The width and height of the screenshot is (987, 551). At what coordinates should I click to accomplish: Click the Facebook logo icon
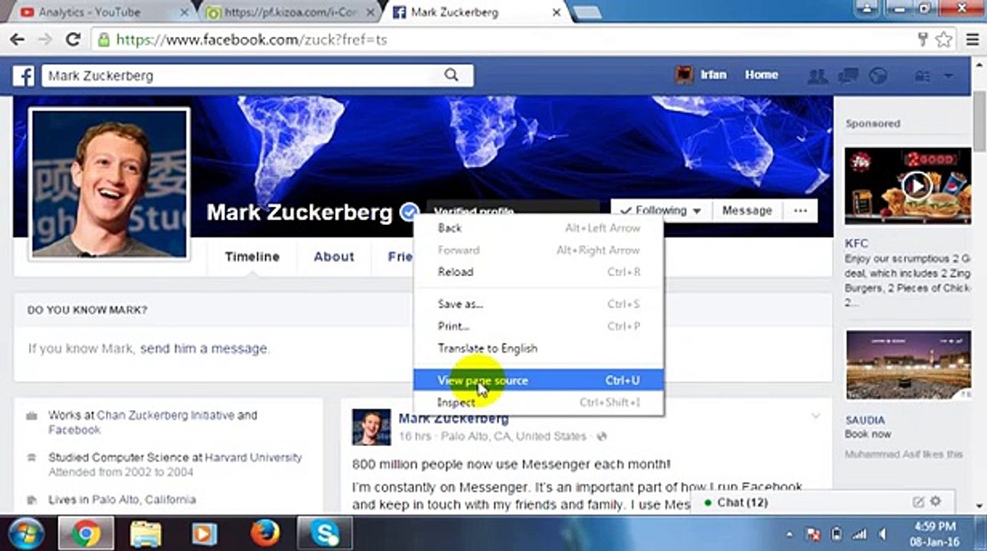tap(24, 76)
